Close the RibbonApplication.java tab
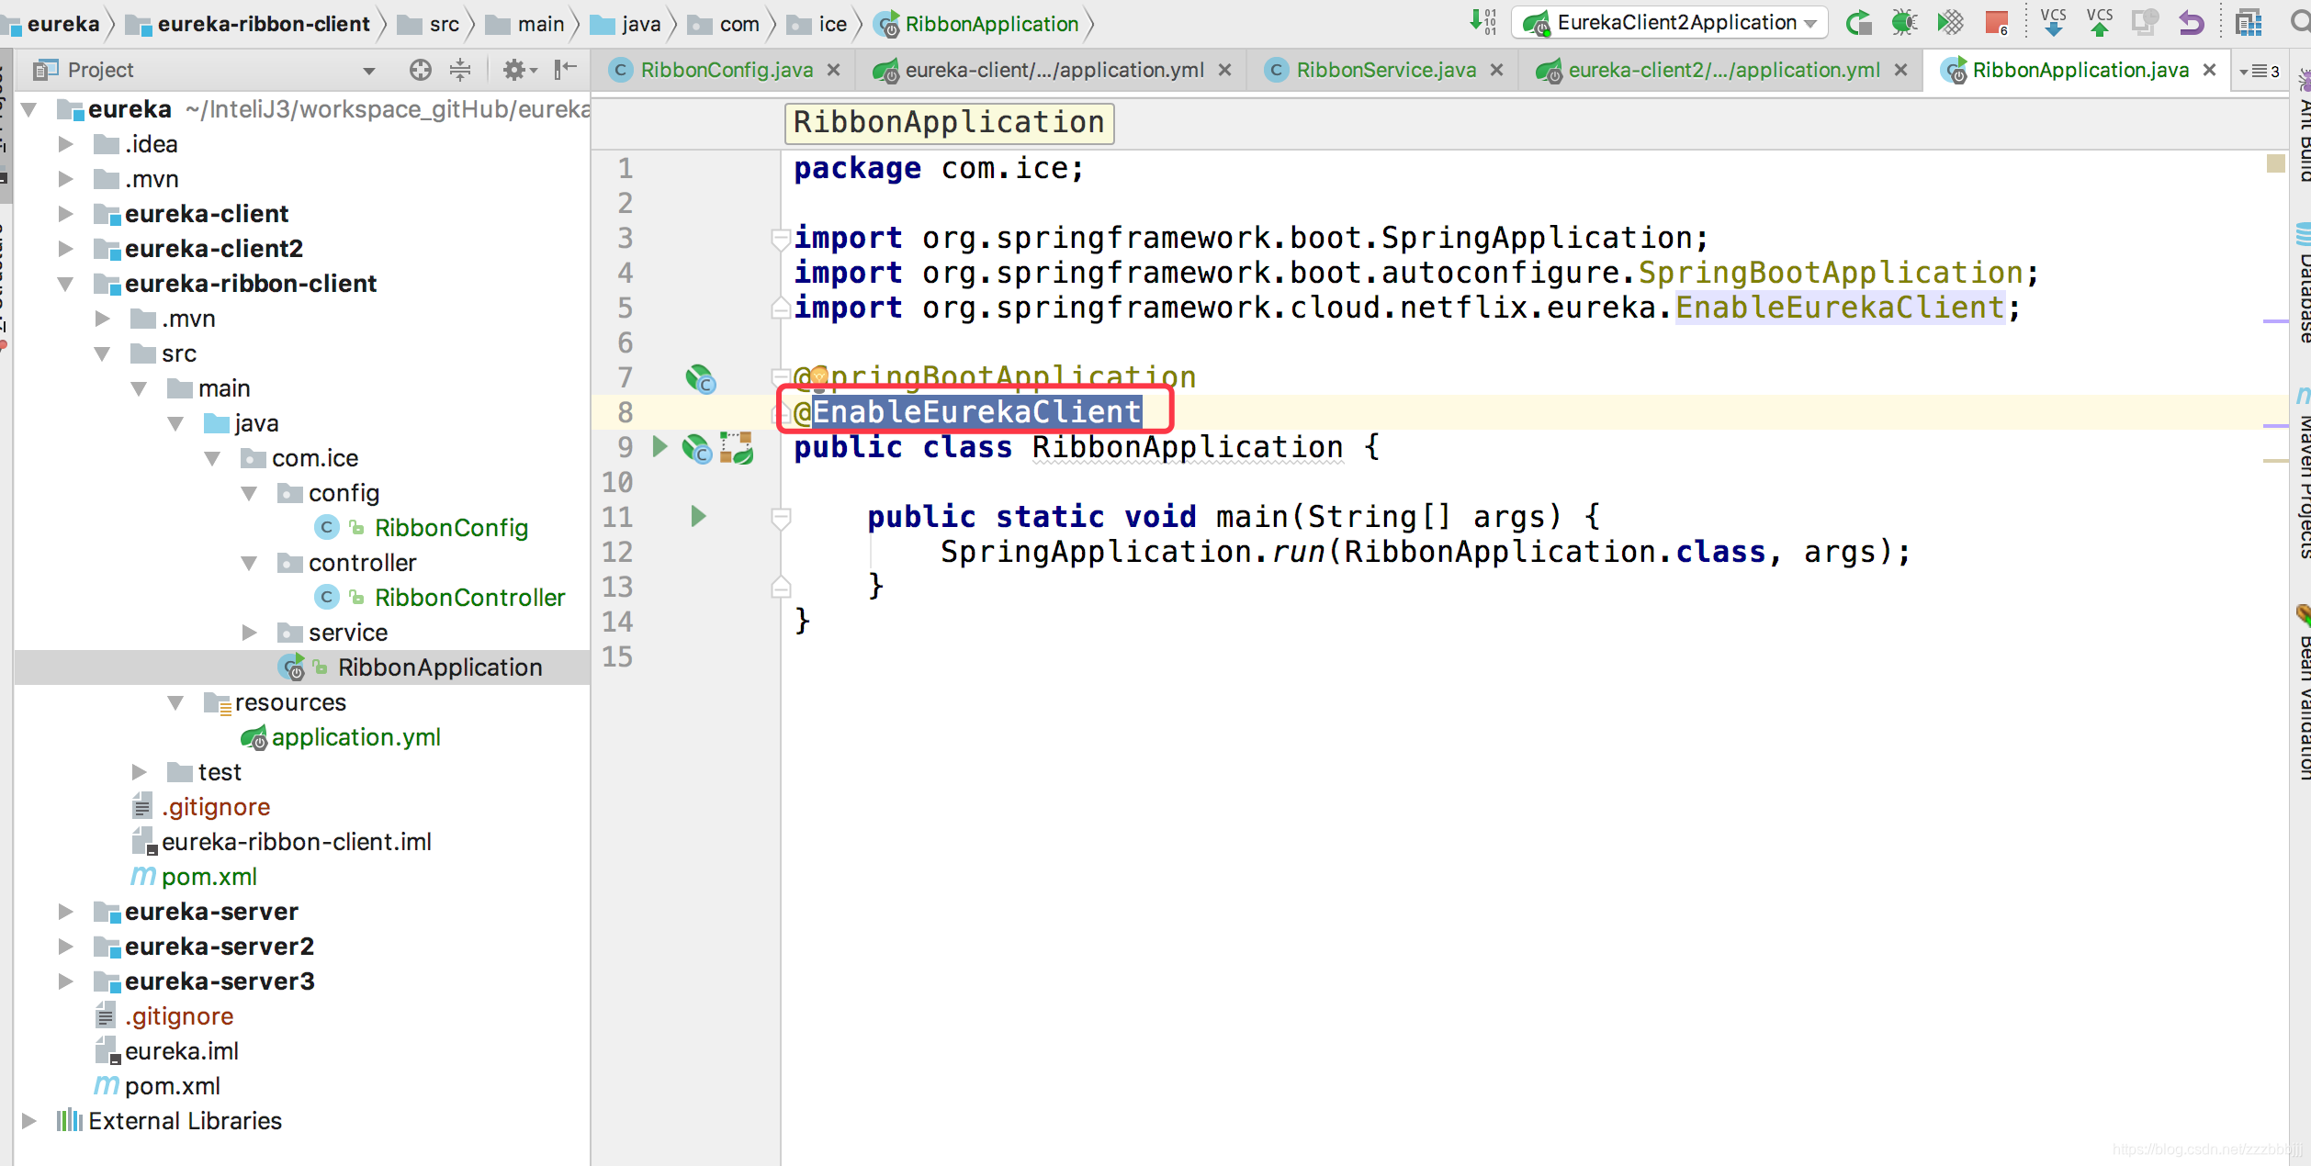Screen dimensions: 2311x1166 click(x=2210, y=70)
